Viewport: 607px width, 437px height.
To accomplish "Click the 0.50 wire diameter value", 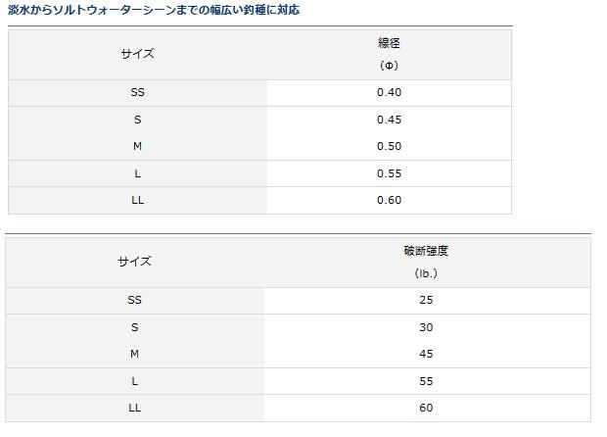I will 389,146.
